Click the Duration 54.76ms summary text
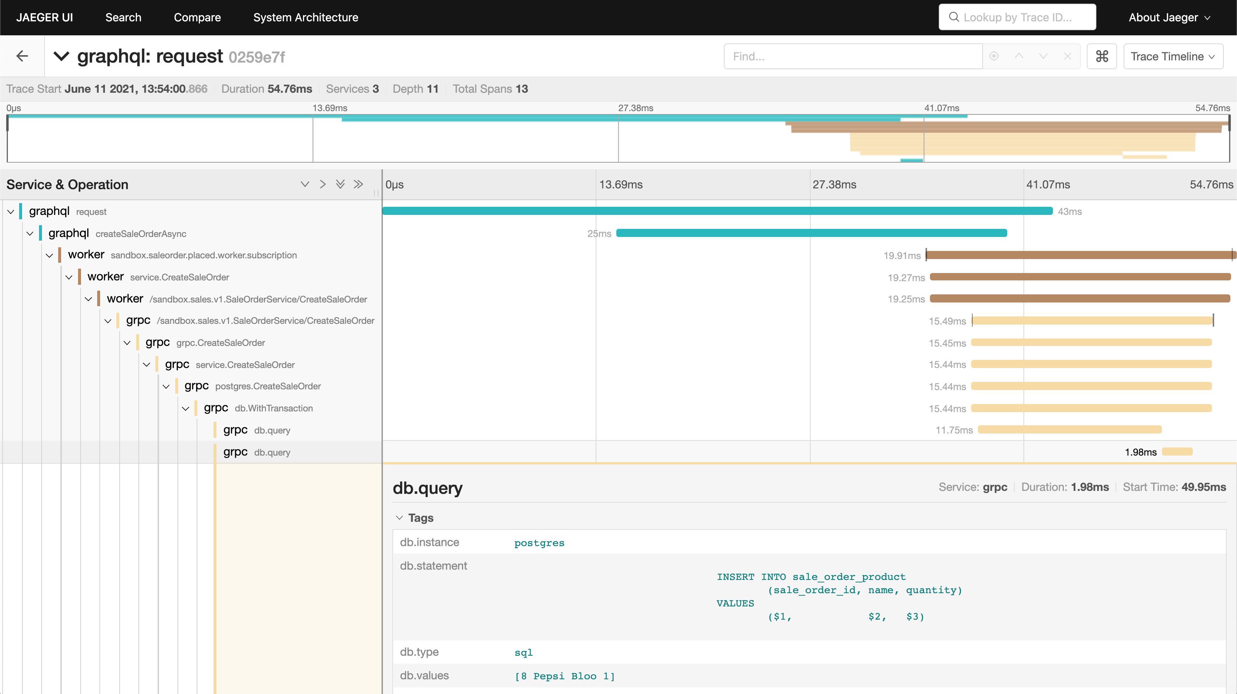This screenshot has width=1237, height=694. click(267, 89)
